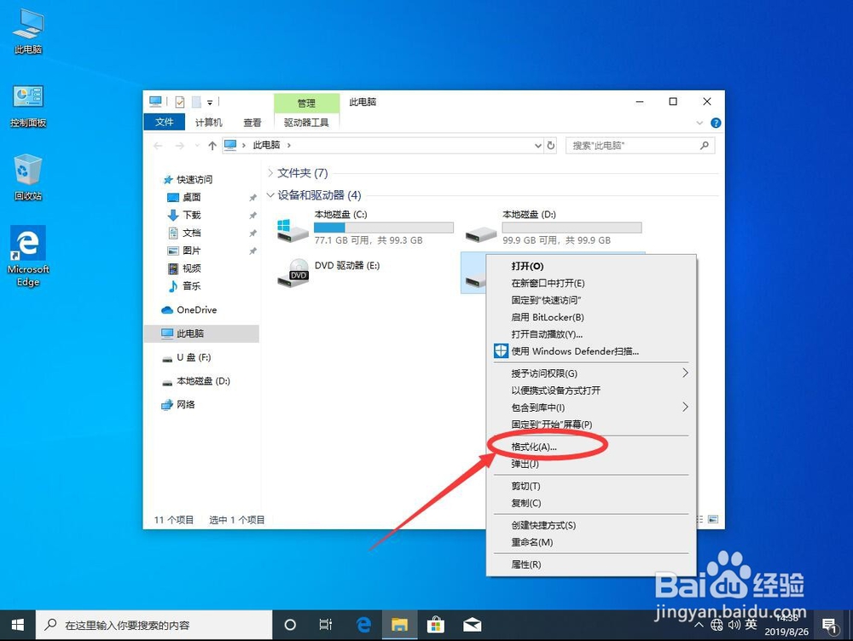Open the 此电脑 desktop icon
Screen dimensions: 853x641
[x=26, y=30]
